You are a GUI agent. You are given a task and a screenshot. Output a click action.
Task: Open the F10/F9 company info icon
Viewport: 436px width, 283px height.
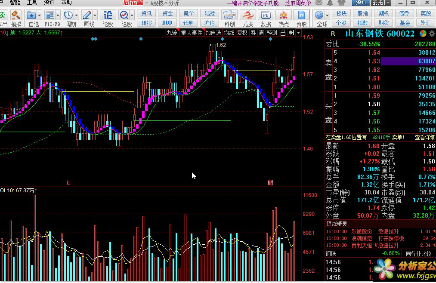(x=50, y=15)
